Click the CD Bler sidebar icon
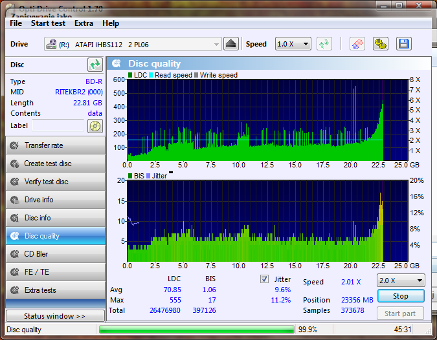This screenshot has height=340, width=437. (14, 254)
